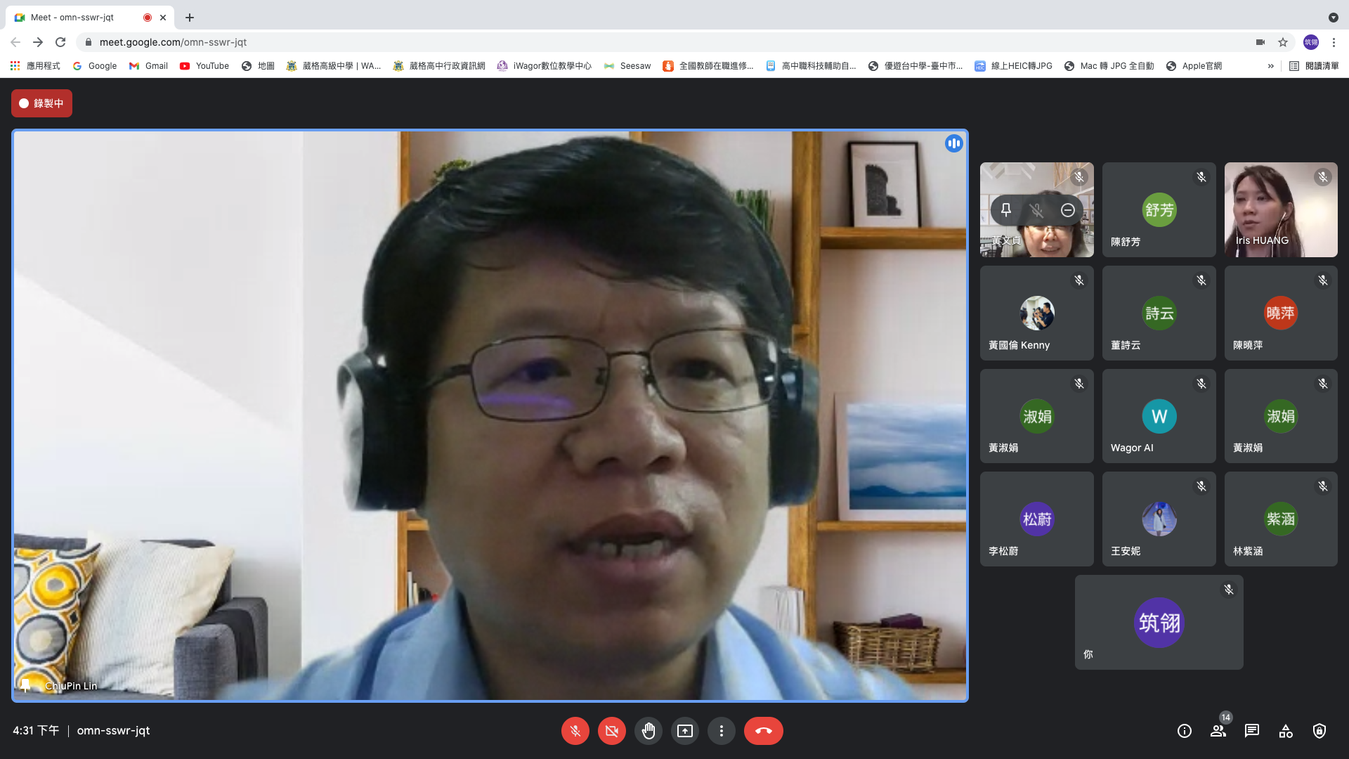
Task: Open the in-call chat panel
Action: point(1252,731)
